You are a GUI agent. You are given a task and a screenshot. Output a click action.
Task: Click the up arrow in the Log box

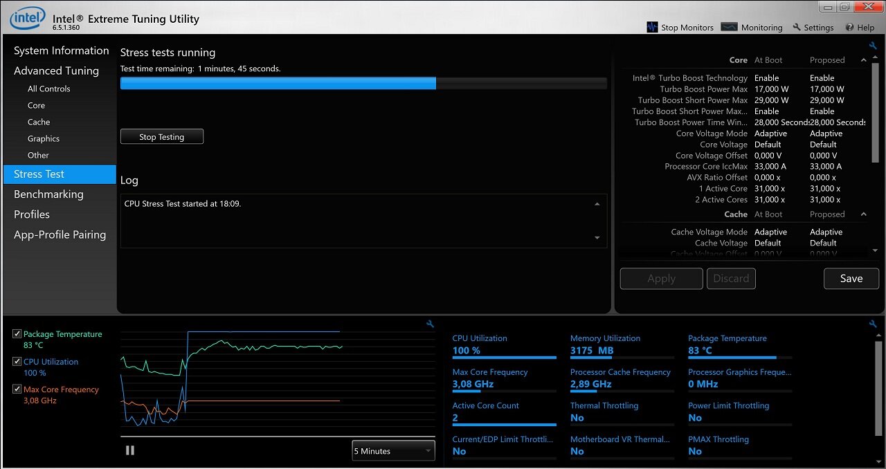pyautogui.click(x=597, y=205)
